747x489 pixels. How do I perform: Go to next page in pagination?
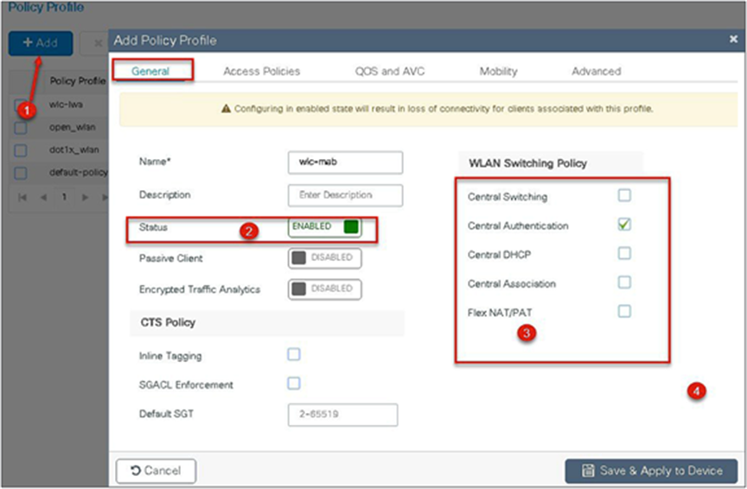click(85, 197)
